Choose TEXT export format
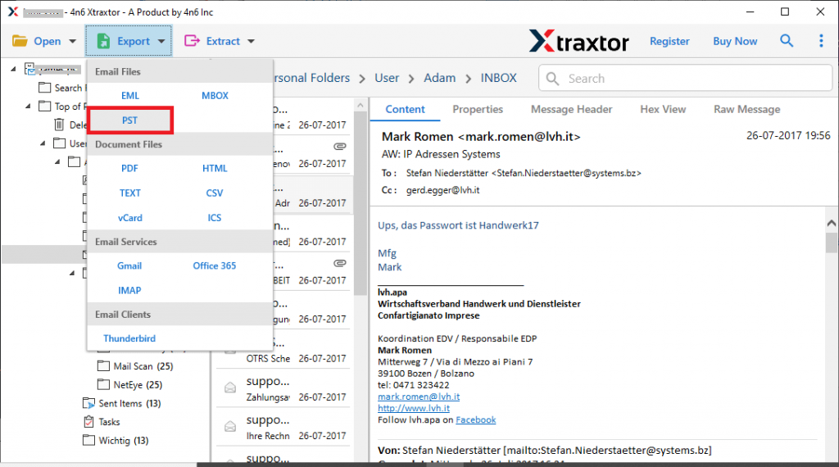The height and width of the screenshot is (467, 839). [x=130, y=193]
